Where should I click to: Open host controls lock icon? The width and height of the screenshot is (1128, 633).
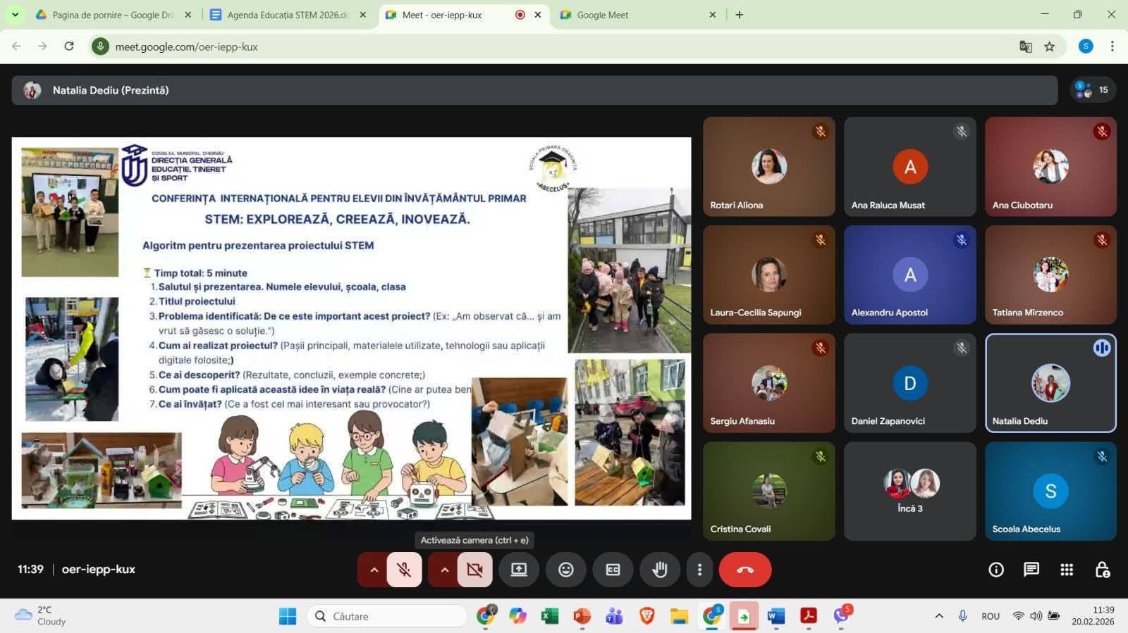(x=1102, y=570)
